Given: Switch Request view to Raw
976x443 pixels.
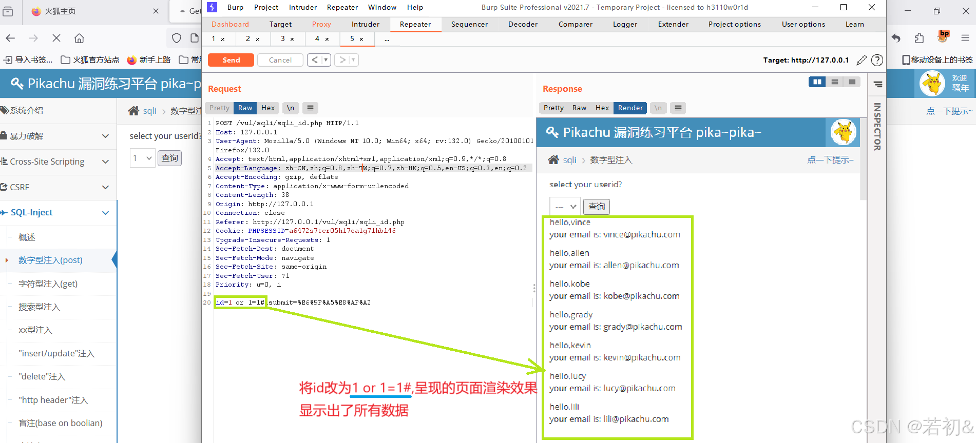Looking at the screenshot, I should click(x=245, y=108).
